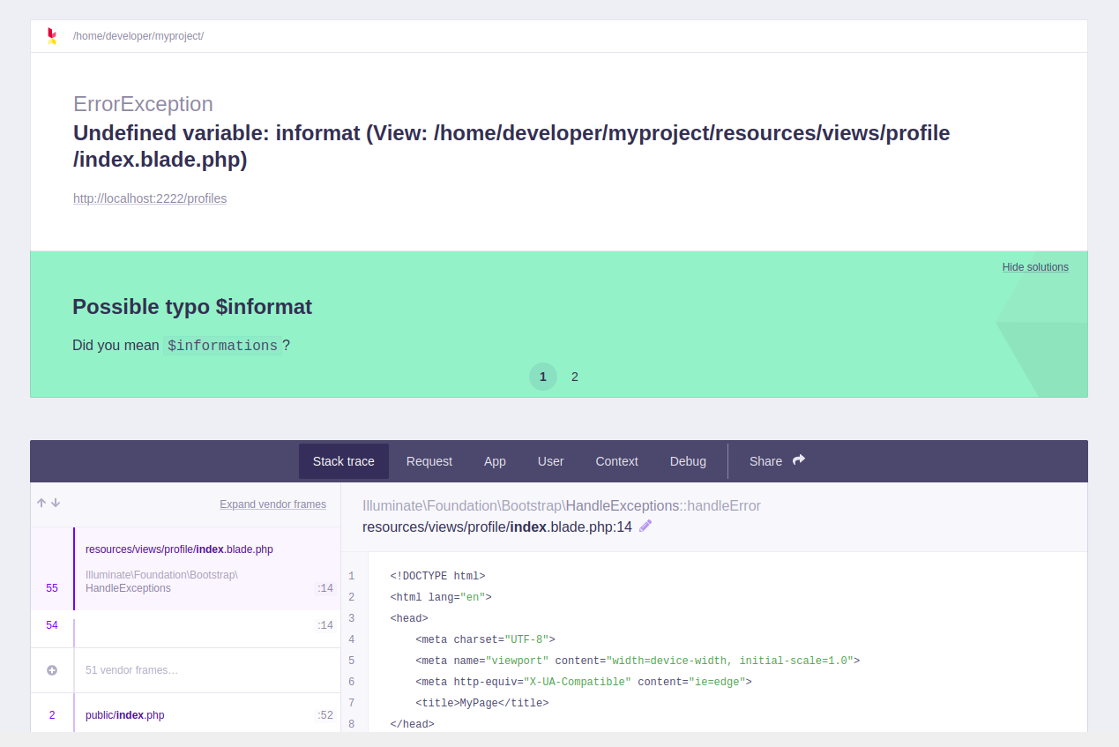Open the Stack trace tab
The width and height of the screenshot is (1119, 747).
point(344,461)
